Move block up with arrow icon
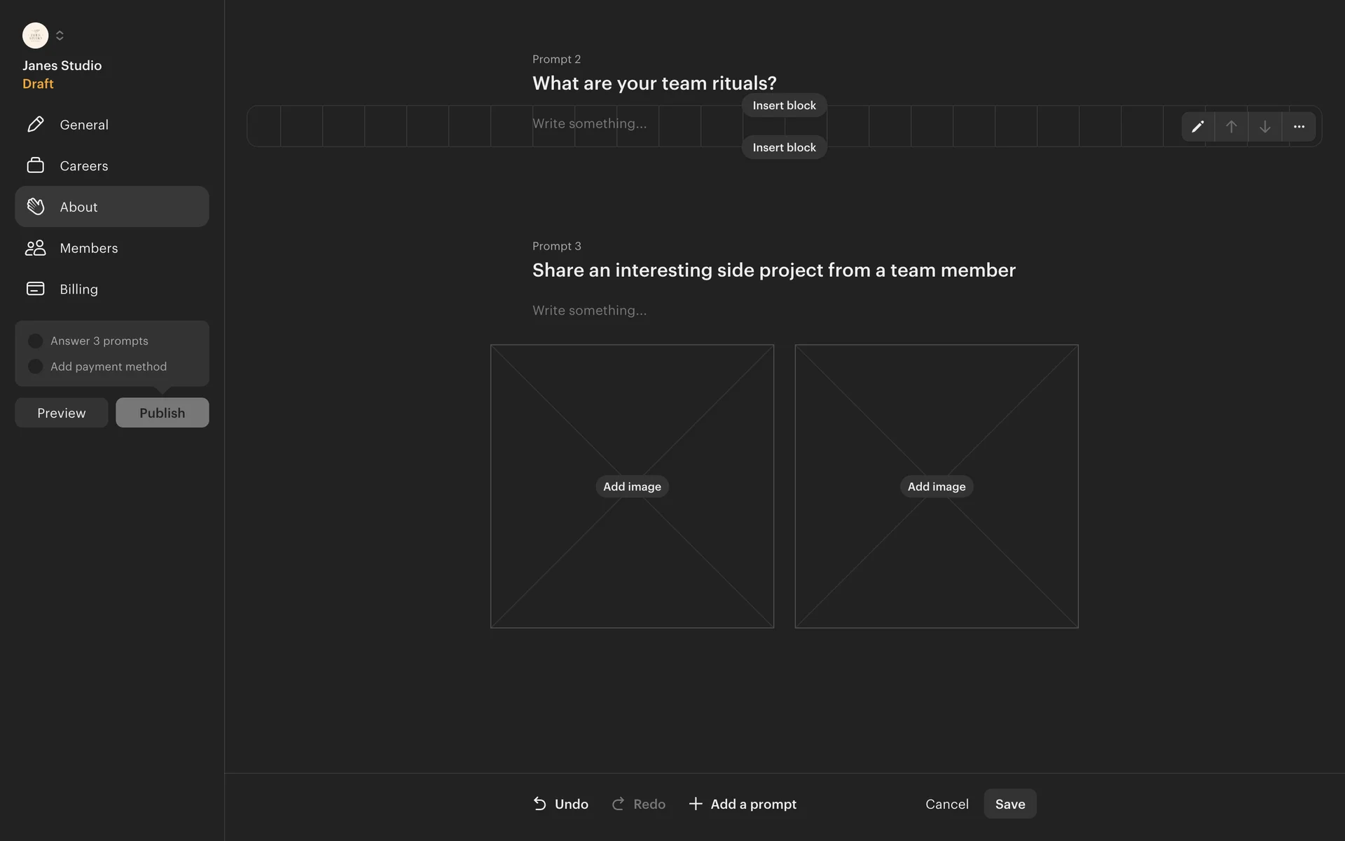 [x=1232, y=127]
